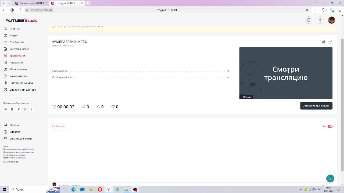Viewport: 344px width, 193px height.
Task: Open Microsoft Edge from taskbar
Action: pos(73,190)
